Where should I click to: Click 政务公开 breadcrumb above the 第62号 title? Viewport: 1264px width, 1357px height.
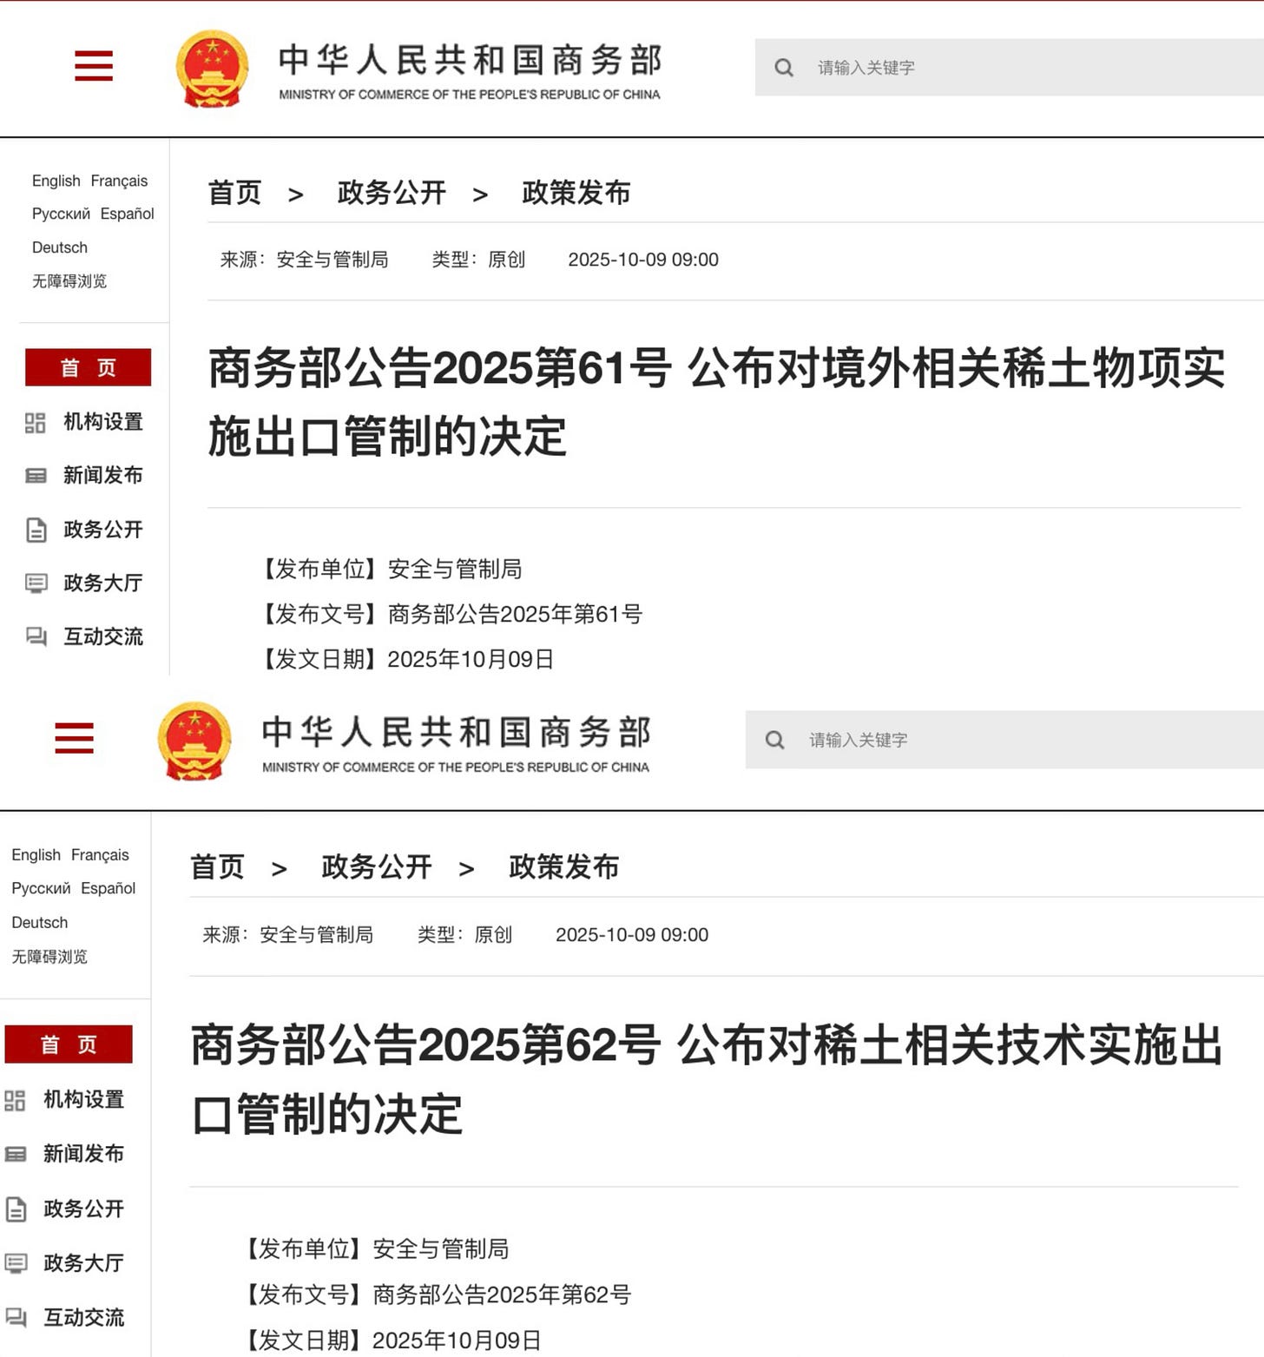(377, 867)
